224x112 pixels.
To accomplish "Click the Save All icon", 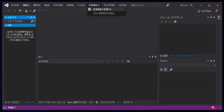I will point(34,11).
